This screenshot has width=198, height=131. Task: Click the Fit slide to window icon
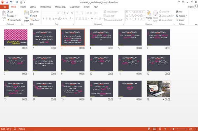pos(196,129)
